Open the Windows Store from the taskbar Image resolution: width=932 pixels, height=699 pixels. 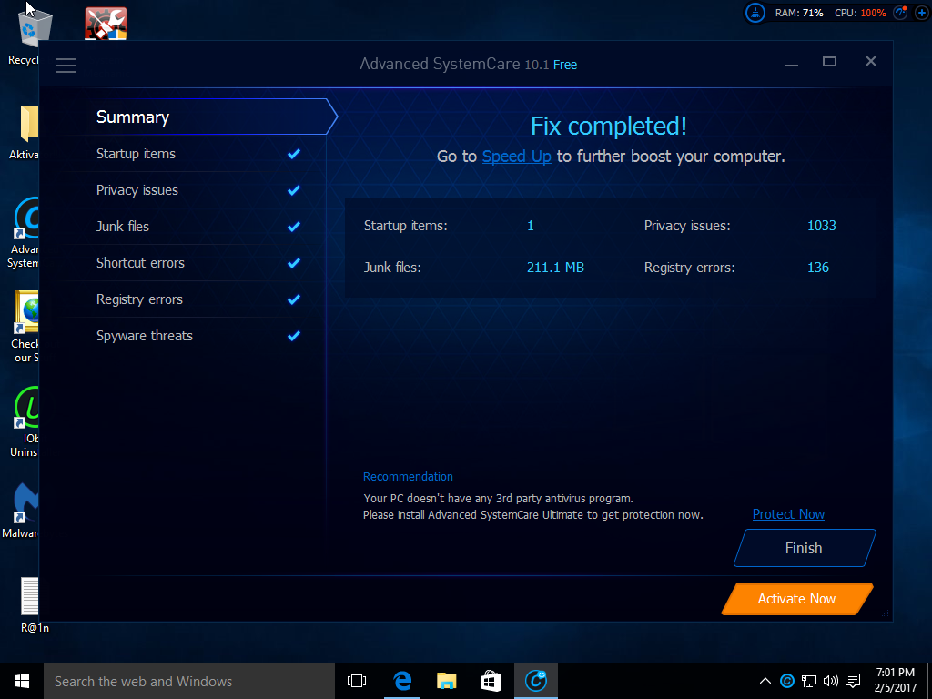491,681
